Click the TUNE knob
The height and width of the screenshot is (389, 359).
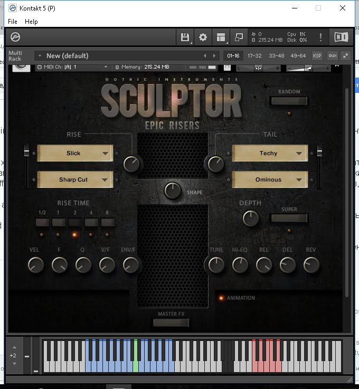[216, 265]
